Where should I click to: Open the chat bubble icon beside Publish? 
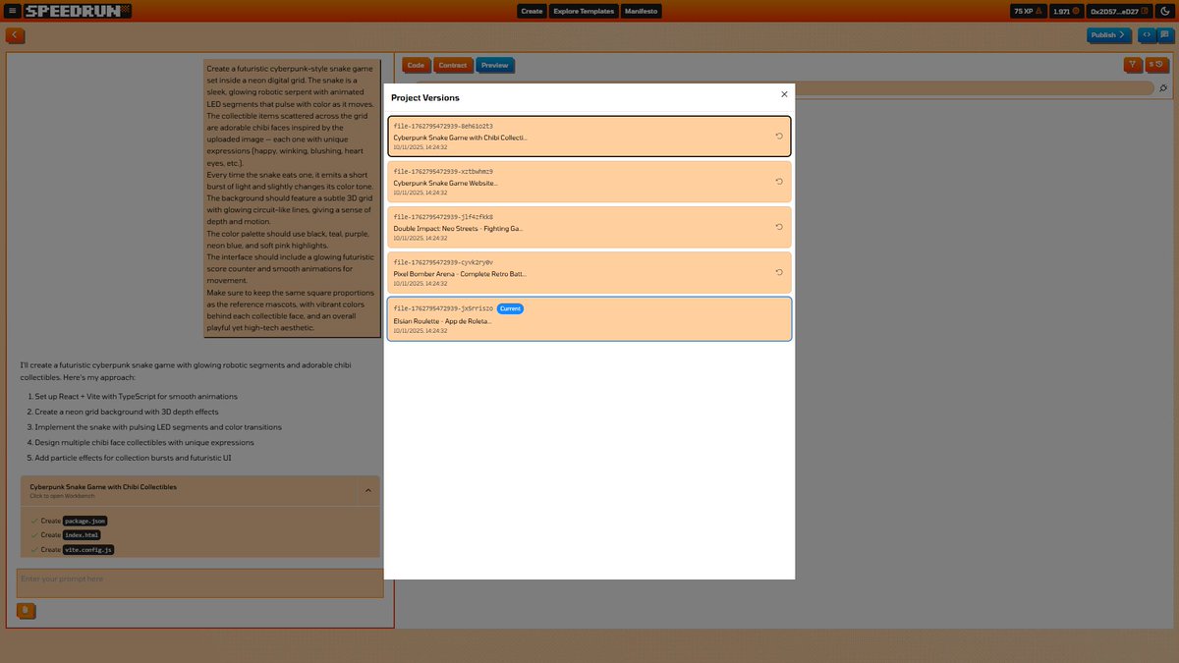(x=1164, y=35)
